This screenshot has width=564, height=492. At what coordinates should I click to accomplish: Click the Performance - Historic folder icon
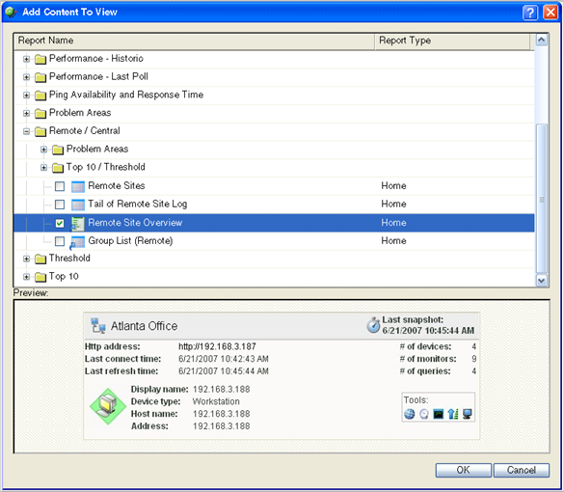(x=40, y=59)
